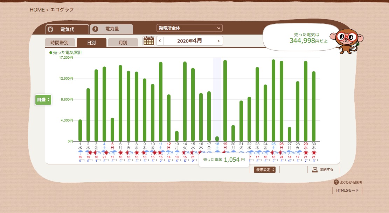Click the umbrella weather icon for April 1
Viewport: 389px width, 213px height.
click(80, 152)
